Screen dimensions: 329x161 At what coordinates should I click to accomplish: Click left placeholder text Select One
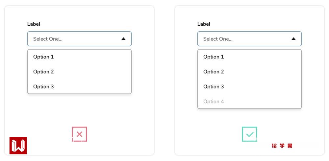[48, 39]
